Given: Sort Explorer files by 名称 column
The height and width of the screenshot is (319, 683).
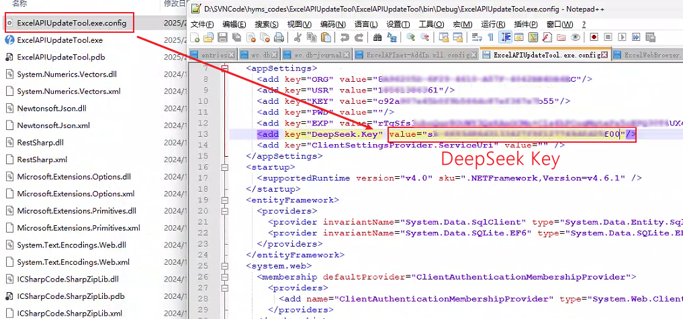Looking at the screenshot, I should [x=19, y=4].
